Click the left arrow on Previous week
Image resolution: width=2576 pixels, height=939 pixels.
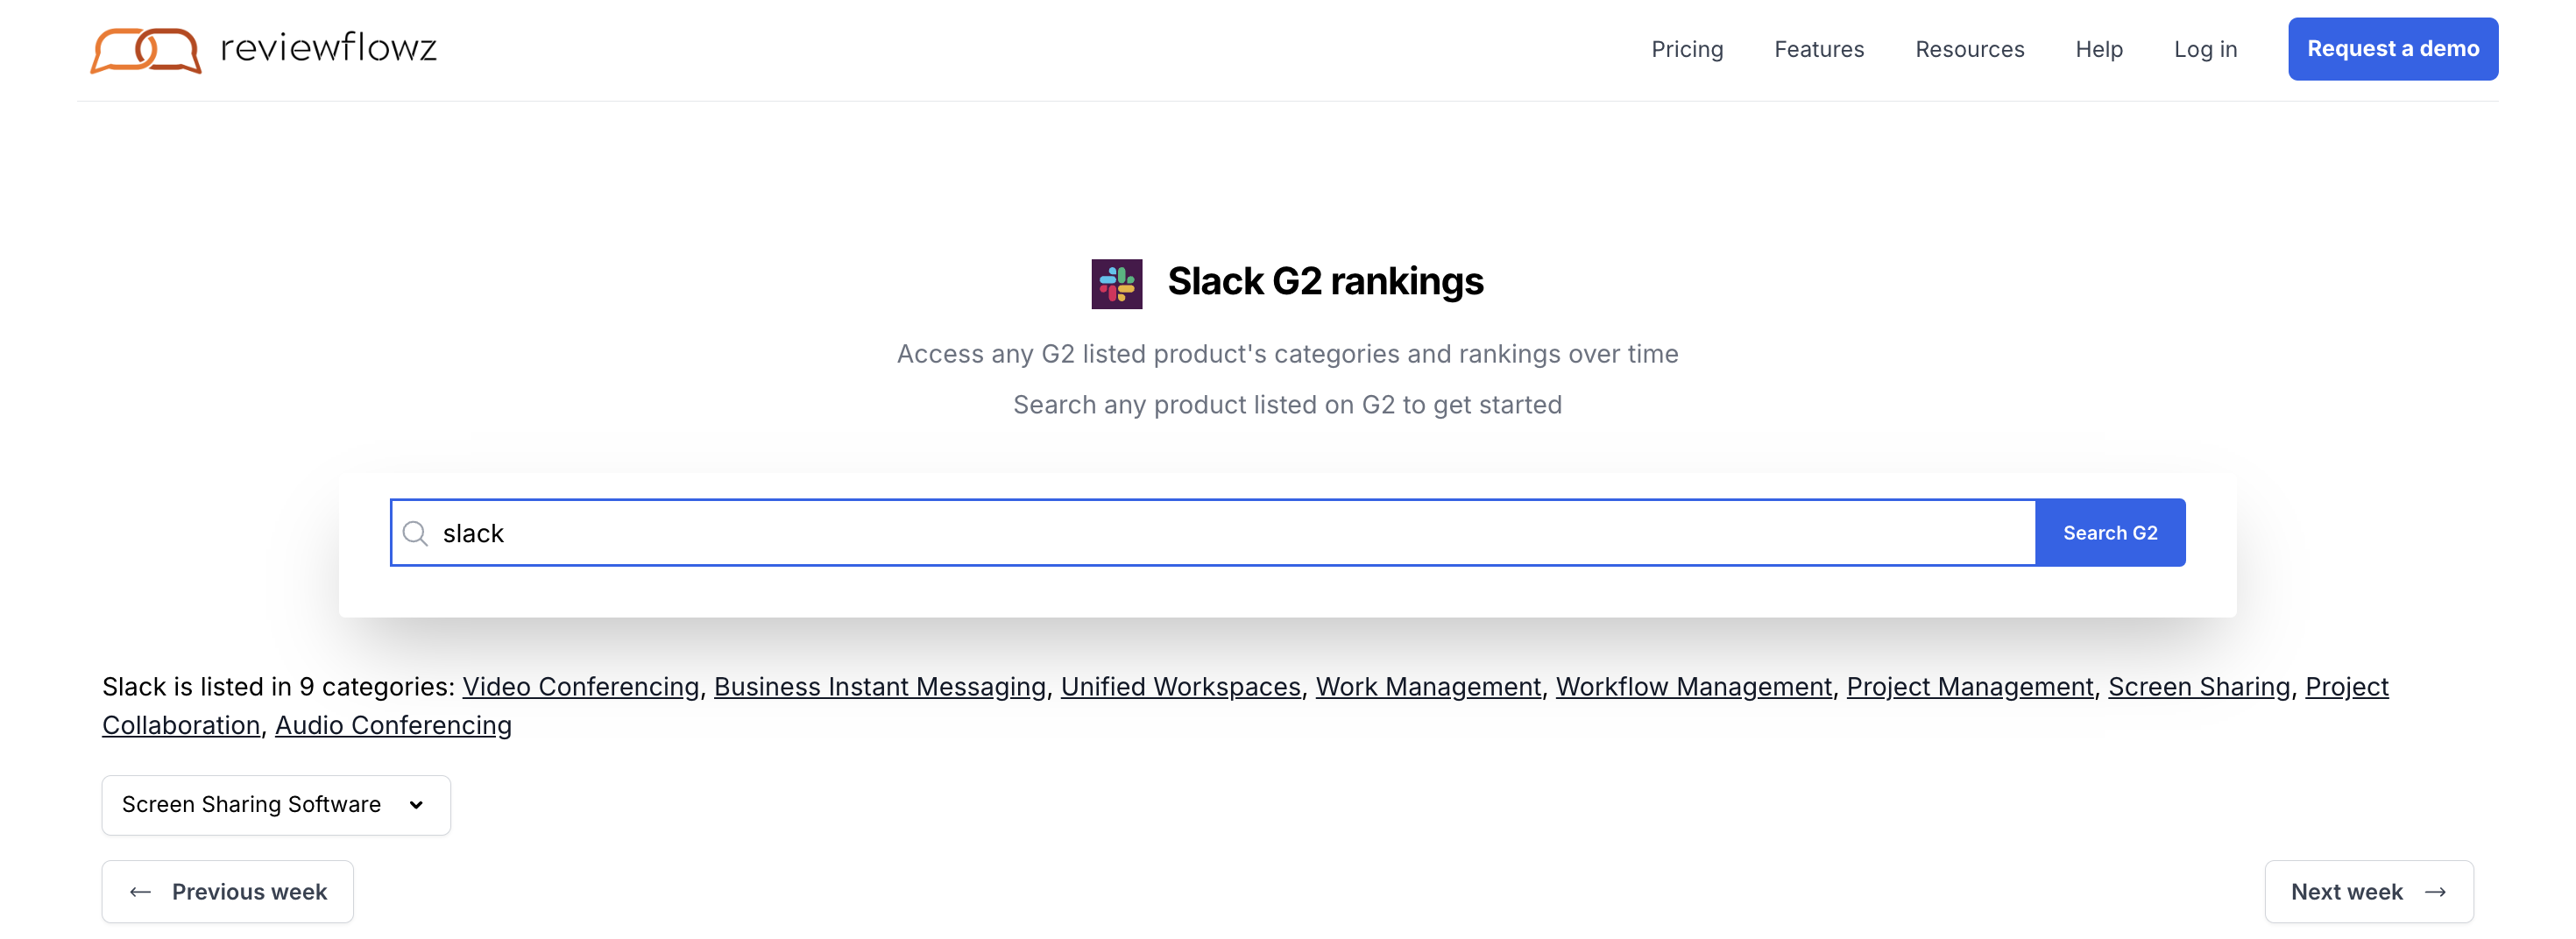pos(141,892)
